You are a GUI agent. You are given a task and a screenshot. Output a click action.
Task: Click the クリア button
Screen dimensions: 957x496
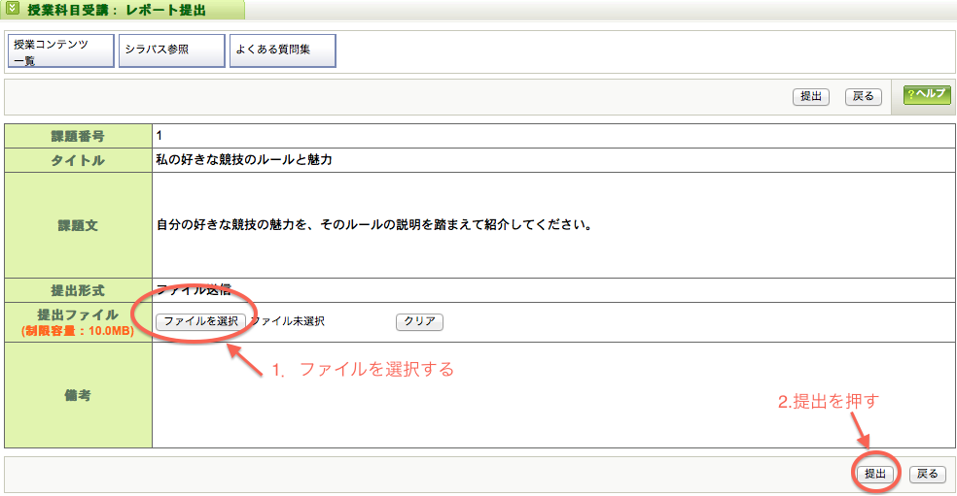(x=419, y=321)
